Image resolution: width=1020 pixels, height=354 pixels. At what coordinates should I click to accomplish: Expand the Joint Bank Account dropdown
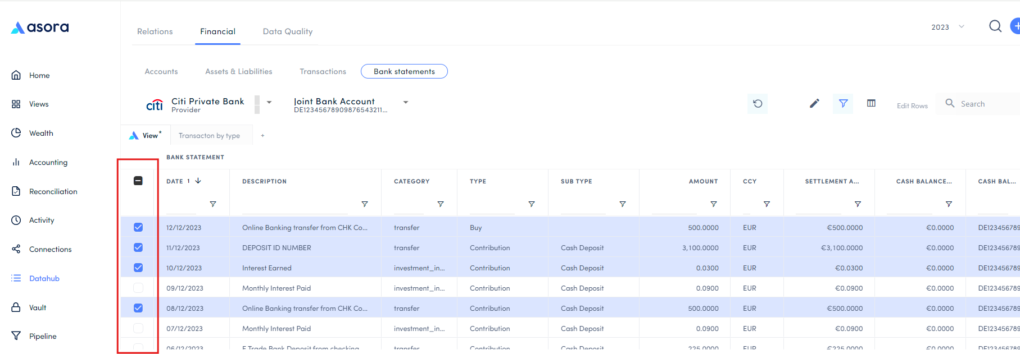coord(406,102)
